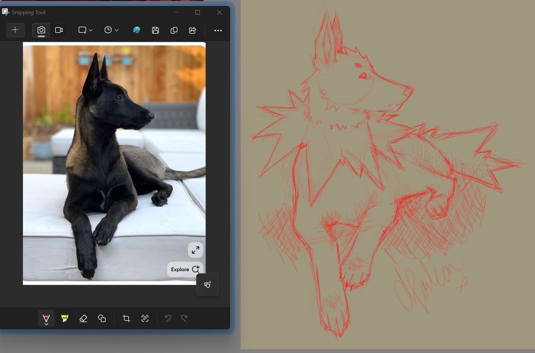
Task: Expand the dog photo to full view
Action: click(x=195, y=250)
